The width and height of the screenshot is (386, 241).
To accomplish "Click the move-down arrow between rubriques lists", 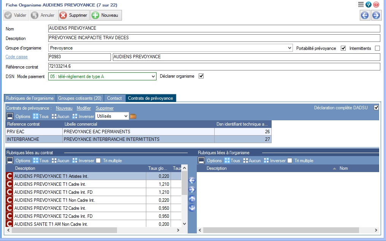I will pyautogui.click(x=192, y=208).
